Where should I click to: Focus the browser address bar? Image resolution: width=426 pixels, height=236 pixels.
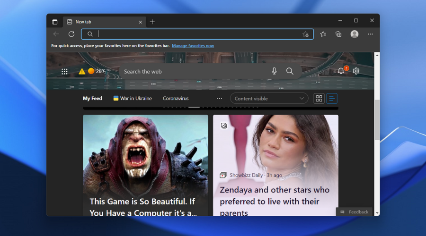pyautogui.click(x=197, y=34)
